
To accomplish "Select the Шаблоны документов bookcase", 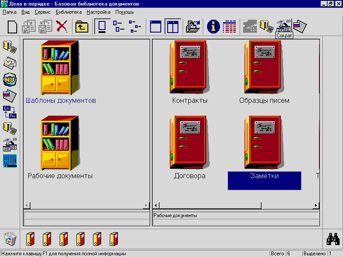I will (60, 68).
